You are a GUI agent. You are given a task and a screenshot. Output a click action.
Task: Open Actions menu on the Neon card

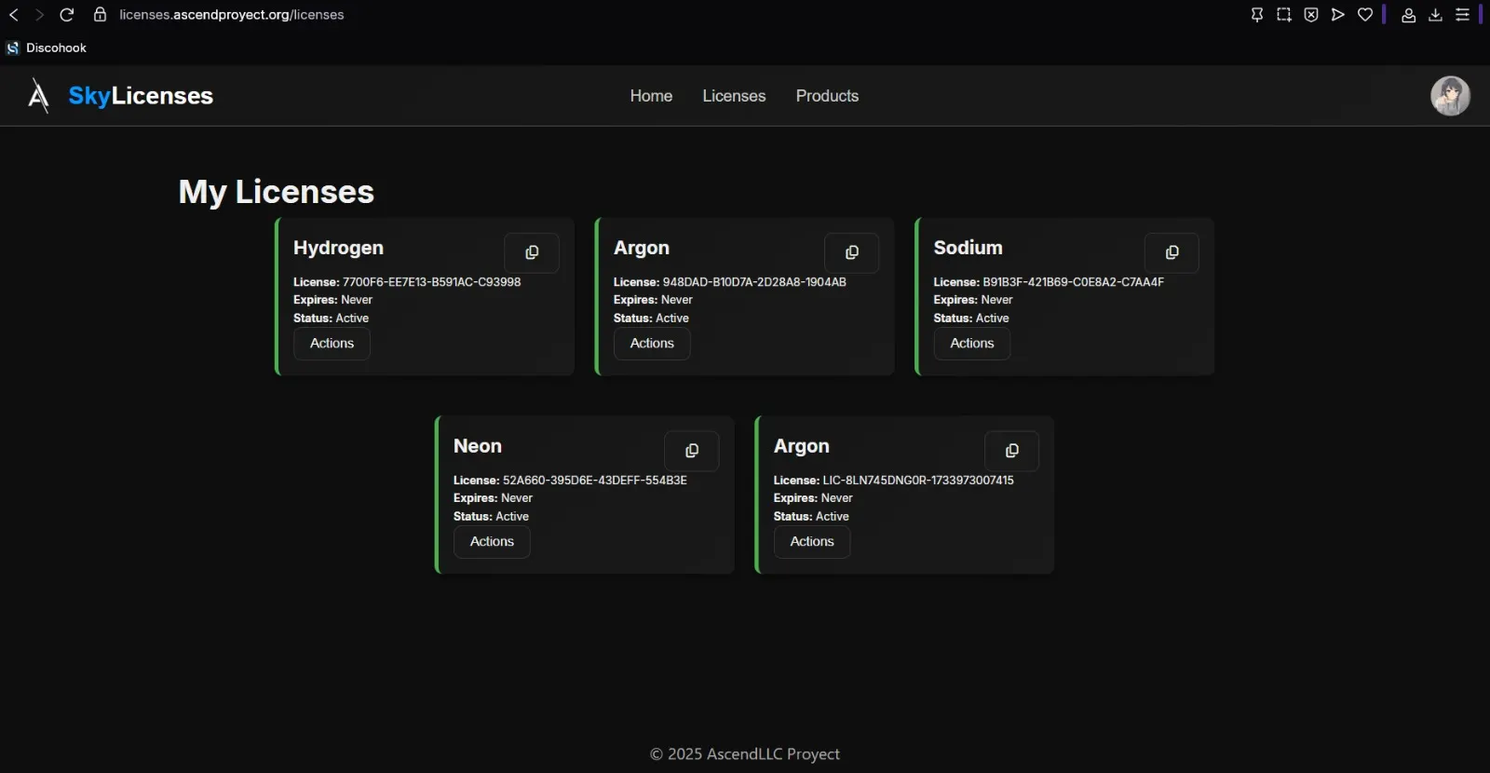pos(492,542)
